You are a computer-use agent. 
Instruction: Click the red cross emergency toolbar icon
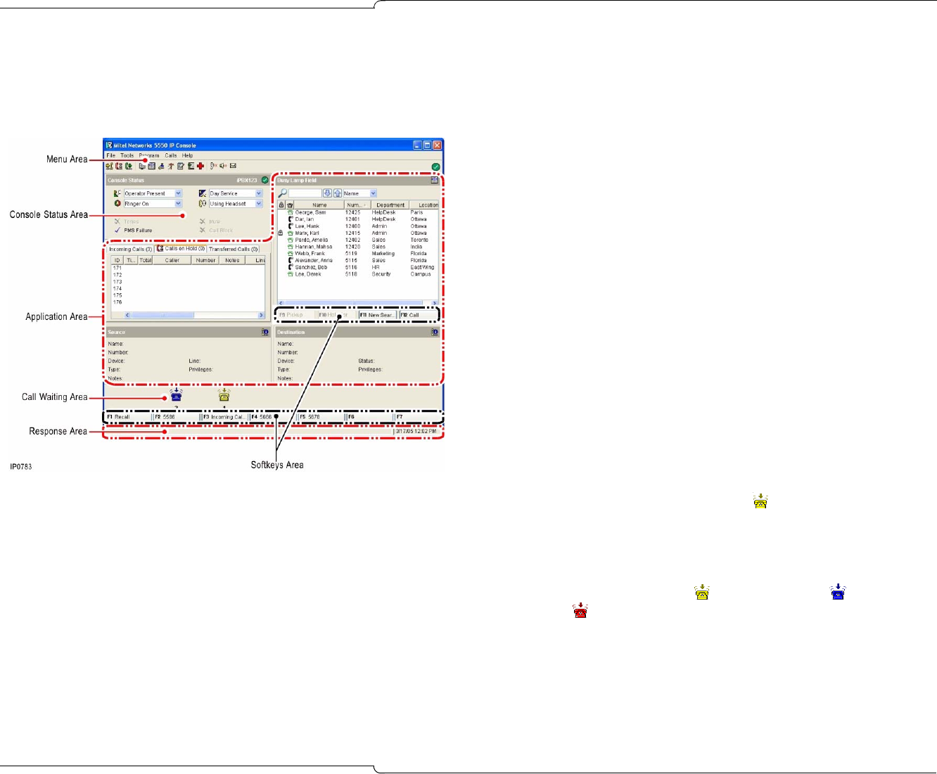point(200,167)
